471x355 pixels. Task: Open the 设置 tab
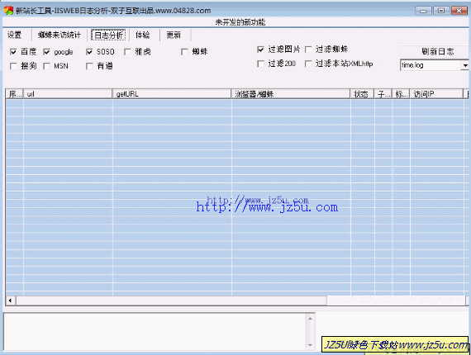pyautogui.click(x=14, y=35)
